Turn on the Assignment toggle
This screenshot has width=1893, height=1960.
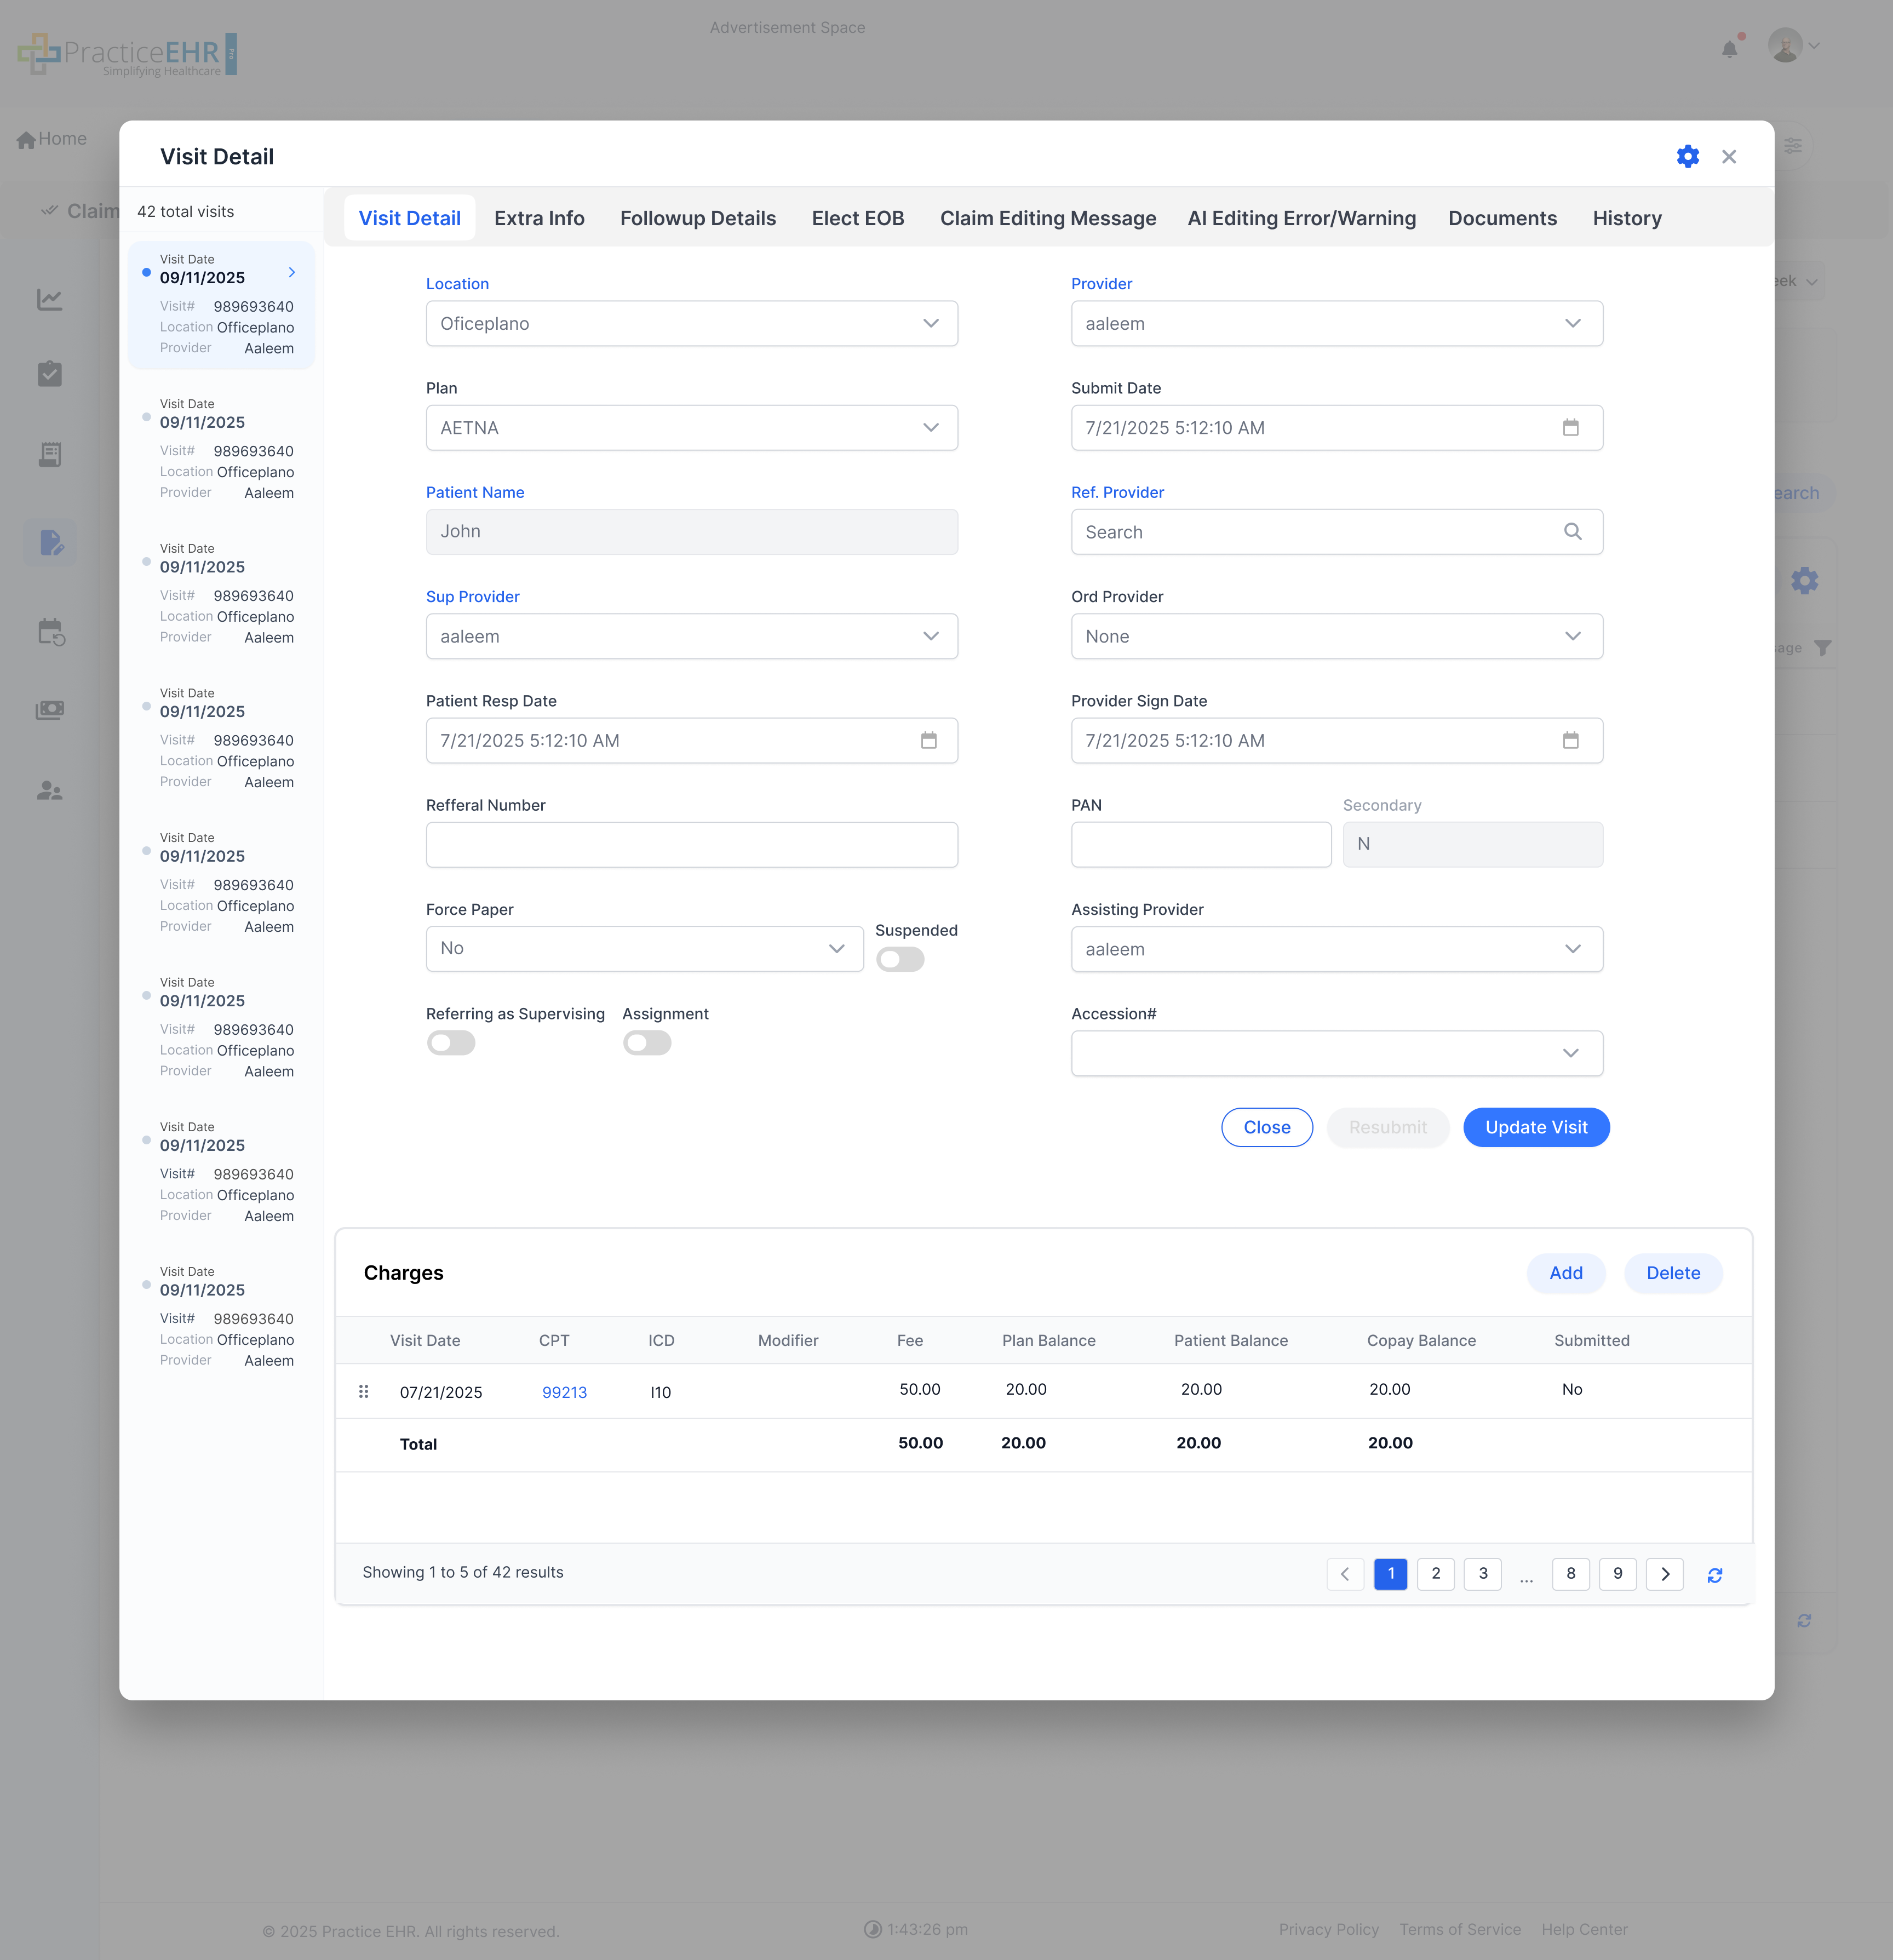pos(647,1044)
